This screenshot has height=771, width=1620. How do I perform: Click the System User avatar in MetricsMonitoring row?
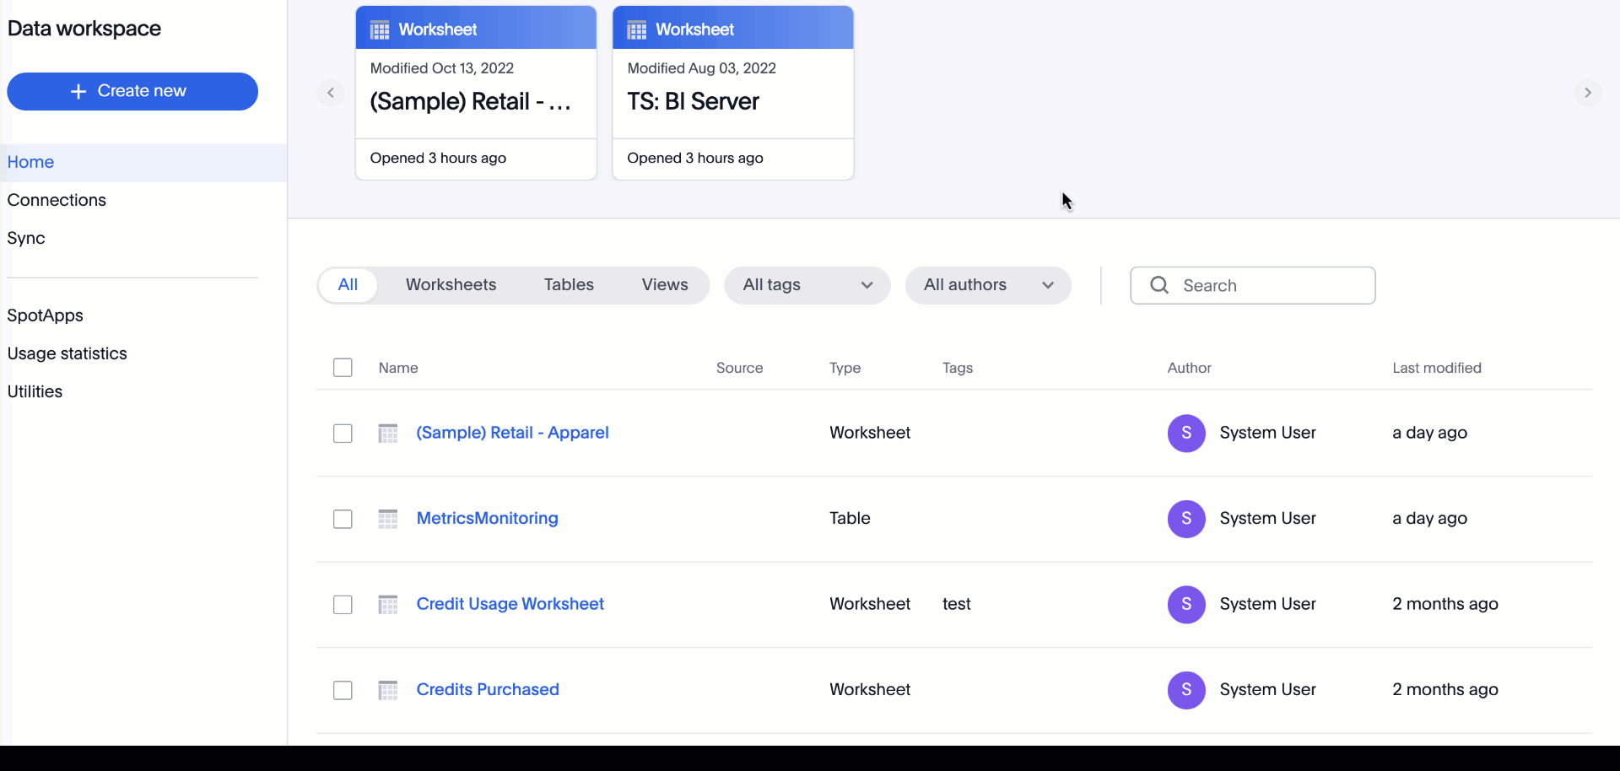[1185, 519]
